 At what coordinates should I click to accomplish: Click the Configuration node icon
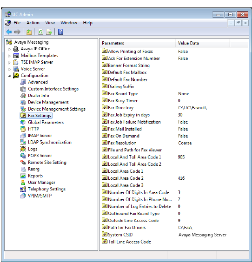click(x=16, y=76)
